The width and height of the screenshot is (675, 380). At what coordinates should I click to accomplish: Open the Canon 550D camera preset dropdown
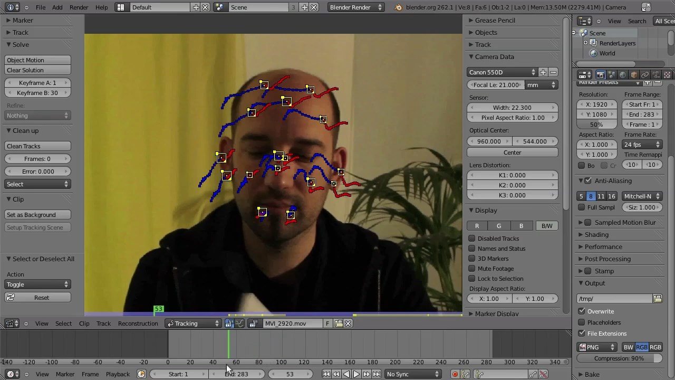(502, 72)
